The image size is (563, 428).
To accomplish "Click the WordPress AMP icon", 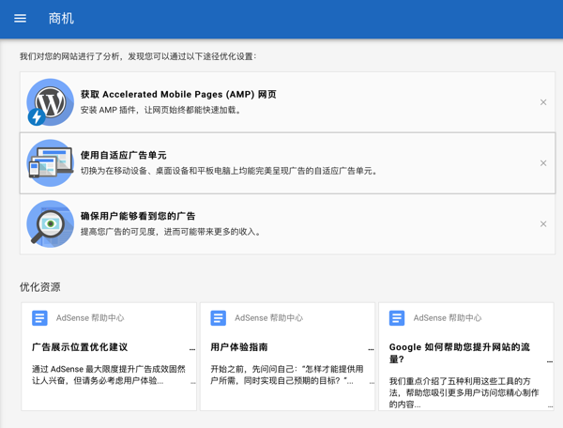I will pyautogui.click(x=51, y=102).
